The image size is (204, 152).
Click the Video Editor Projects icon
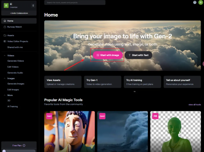click(x=5, y=41)
